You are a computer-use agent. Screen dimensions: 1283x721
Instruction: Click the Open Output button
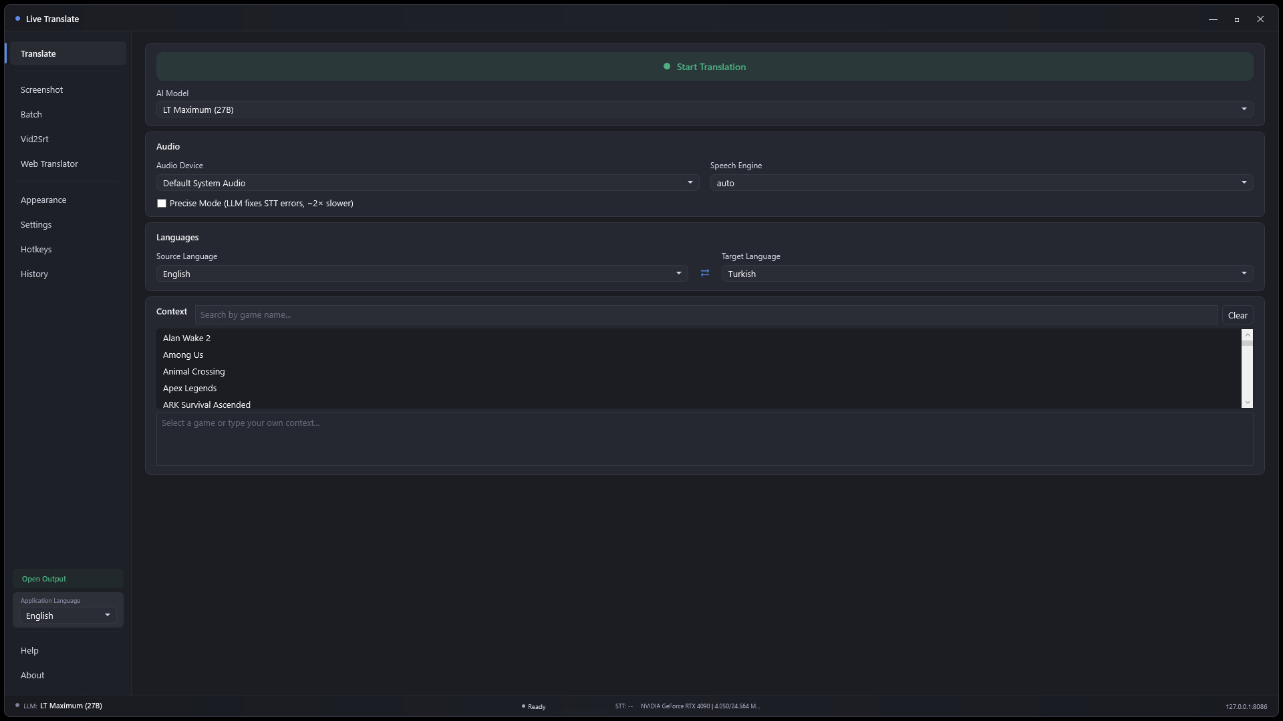68,579
